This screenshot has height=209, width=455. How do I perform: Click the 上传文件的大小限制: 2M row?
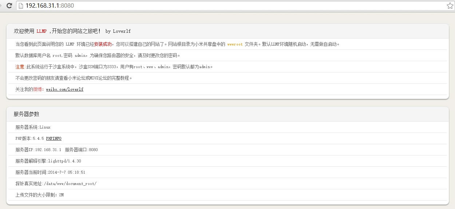tap(39, 195)
